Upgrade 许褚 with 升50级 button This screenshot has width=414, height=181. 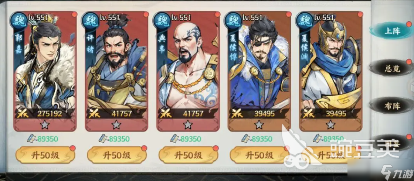[x=117, y=155]
